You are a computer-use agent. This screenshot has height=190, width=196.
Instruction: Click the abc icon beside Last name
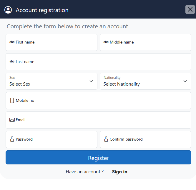12,61
